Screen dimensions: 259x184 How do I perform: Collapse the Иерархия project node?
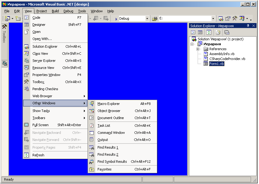pyautogui.click(x=192, y=44)
